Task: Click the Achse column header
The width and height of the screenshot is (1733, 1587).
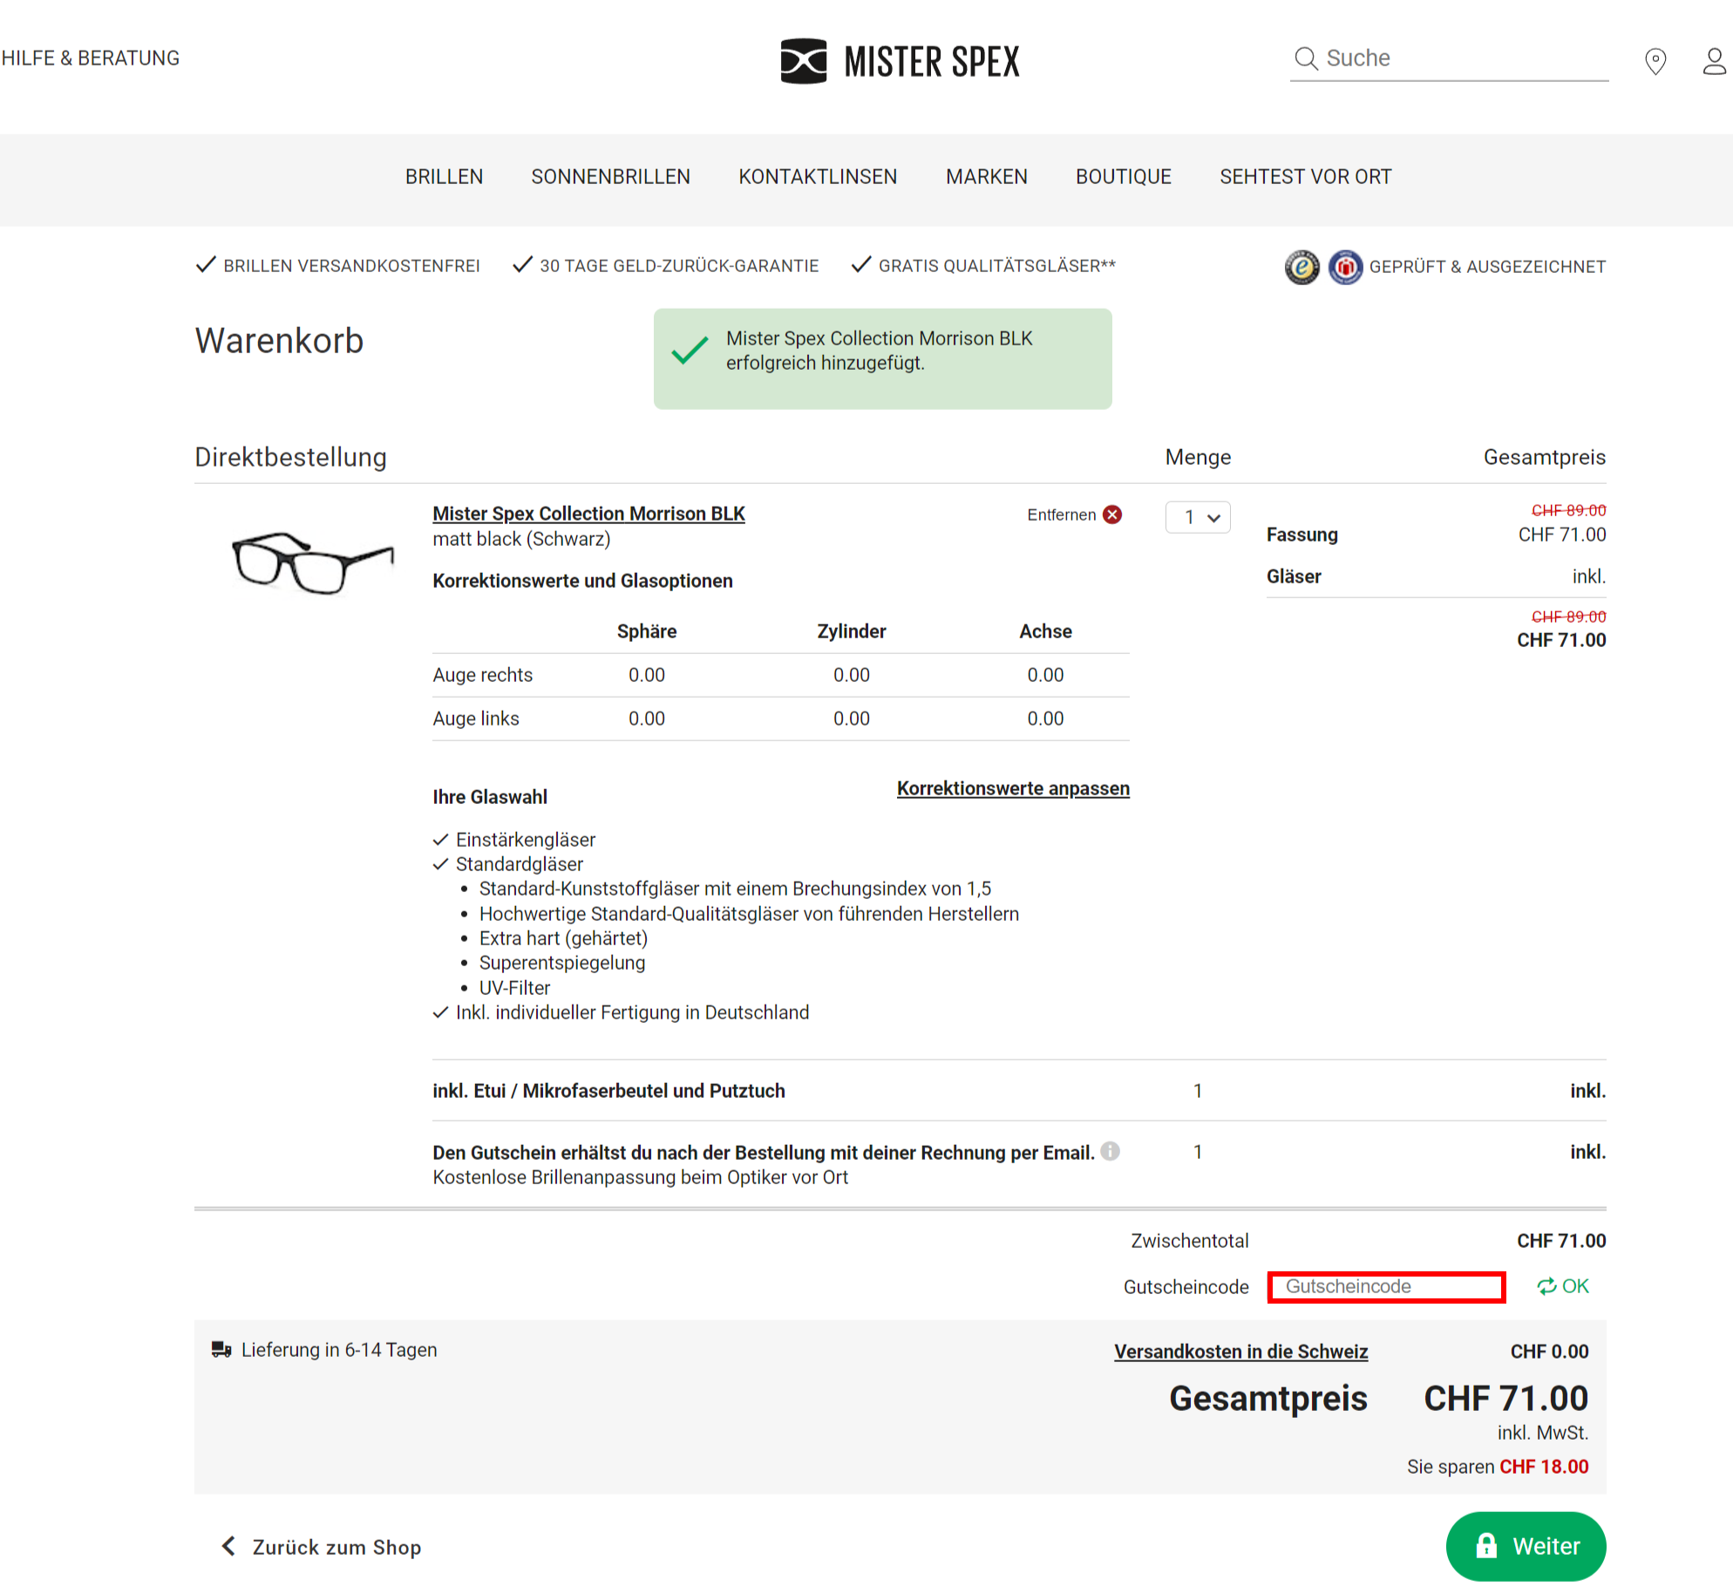Action: (1045, 631)
